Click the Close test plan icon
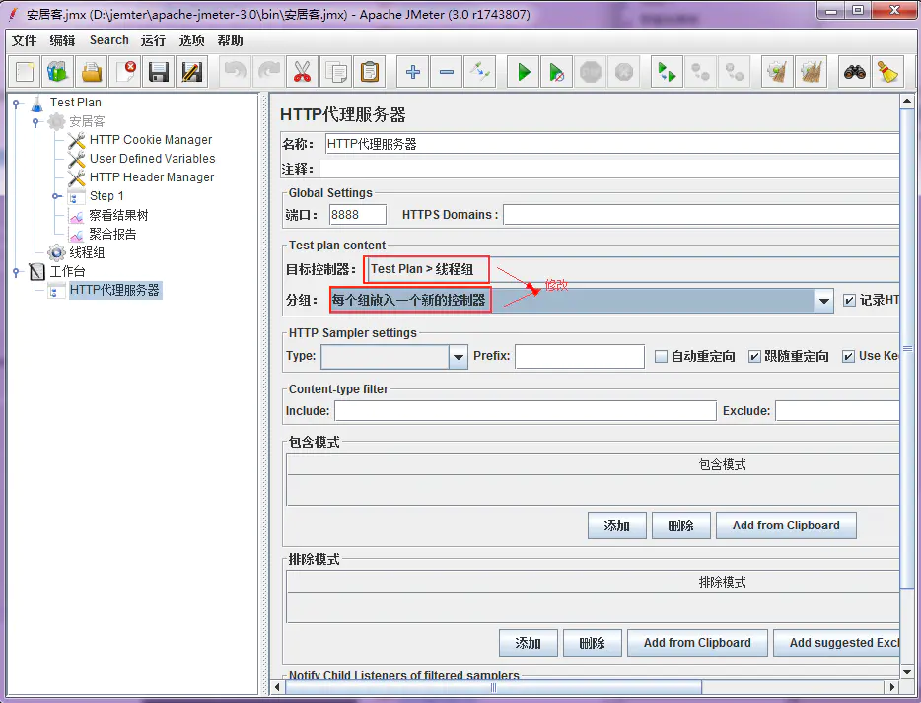 click(x=125, y=72)
